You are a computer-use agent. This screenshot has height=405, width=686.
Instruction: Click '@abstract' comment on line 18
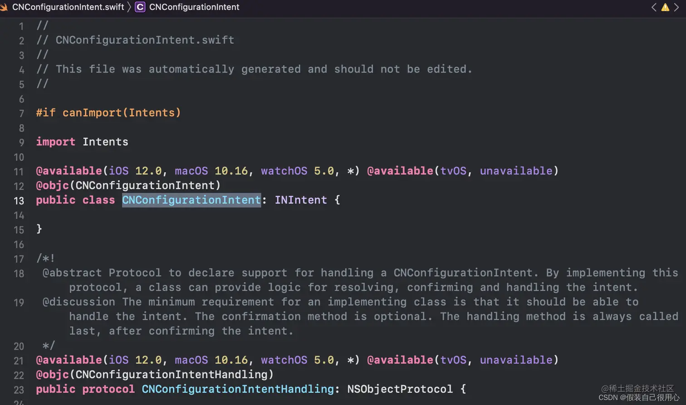(x=72, y=273)
